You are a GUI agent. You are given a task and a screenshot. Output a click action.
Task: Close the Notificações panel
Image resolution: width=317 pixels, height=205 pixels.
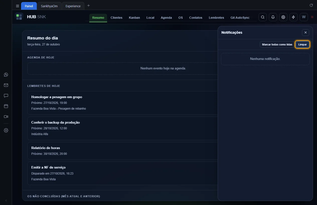[x=305, y=32]
